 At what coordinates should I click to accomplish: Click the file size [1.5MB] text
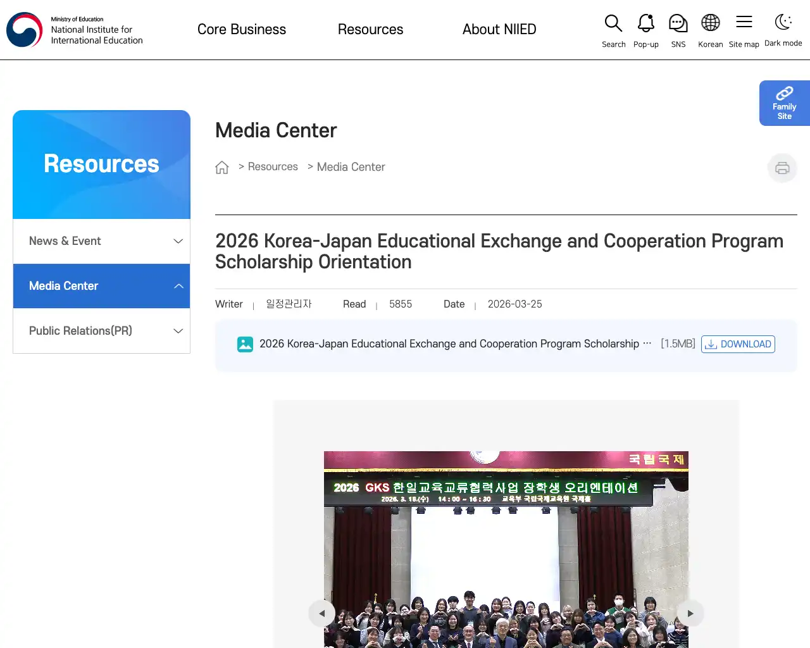pos(678,344)
